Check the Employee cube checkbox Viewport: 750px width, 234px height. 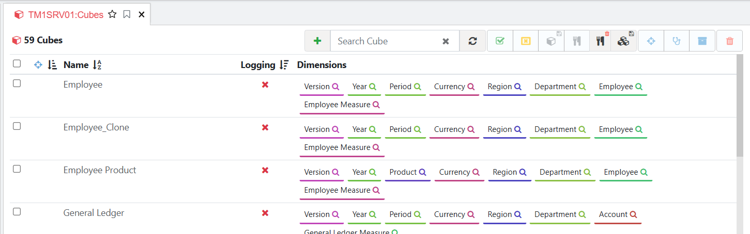(x=17, y=83)
